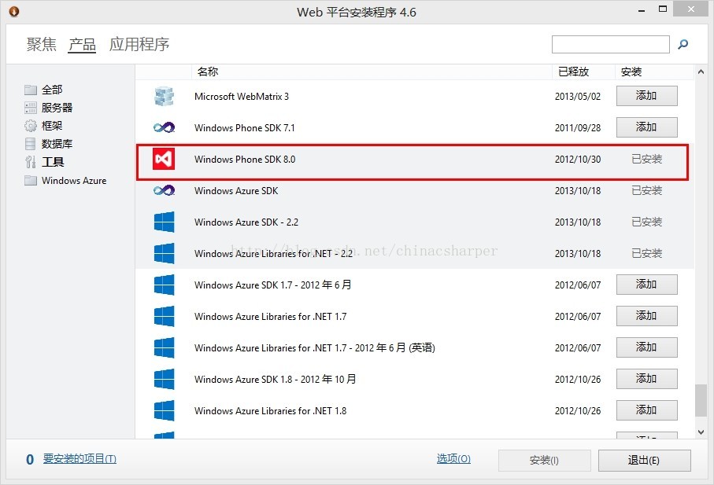Click the Microsoft WebMatrix 3 product icon

pyautogui.click(x=164, y=97)
